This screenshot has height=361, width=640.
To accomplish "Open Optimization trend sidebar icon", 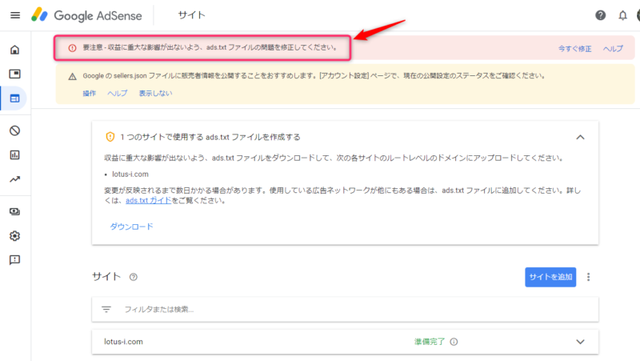I will point(14,179).
